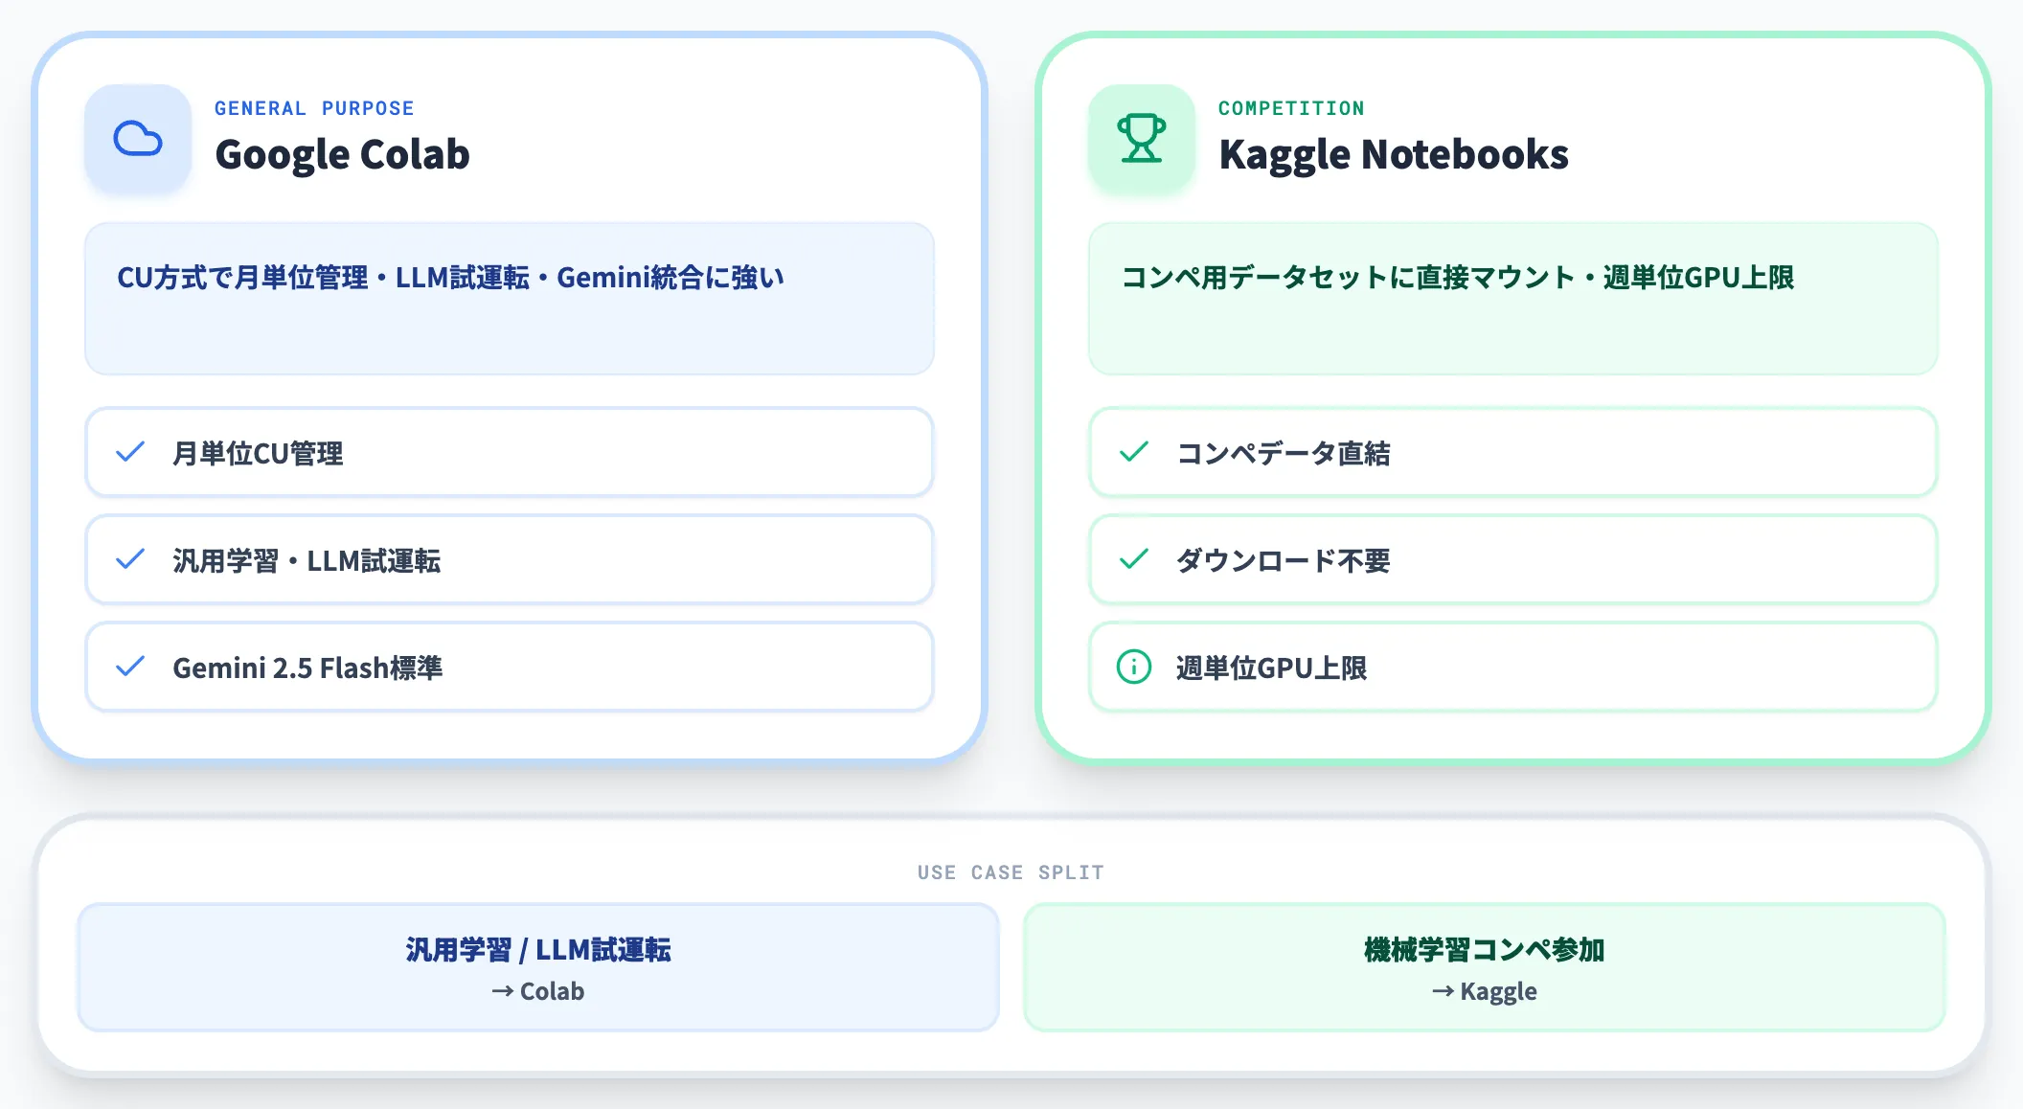Click the ダウンロード不要 feature text
The width and height of the screenshot is (2023, 1109).
tap(1283, 560)
